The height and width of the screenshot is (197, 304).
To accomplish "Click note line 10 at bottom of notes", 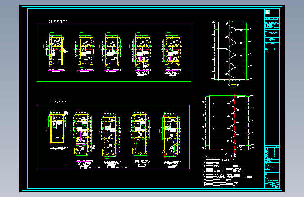I will tap(218, 185).
